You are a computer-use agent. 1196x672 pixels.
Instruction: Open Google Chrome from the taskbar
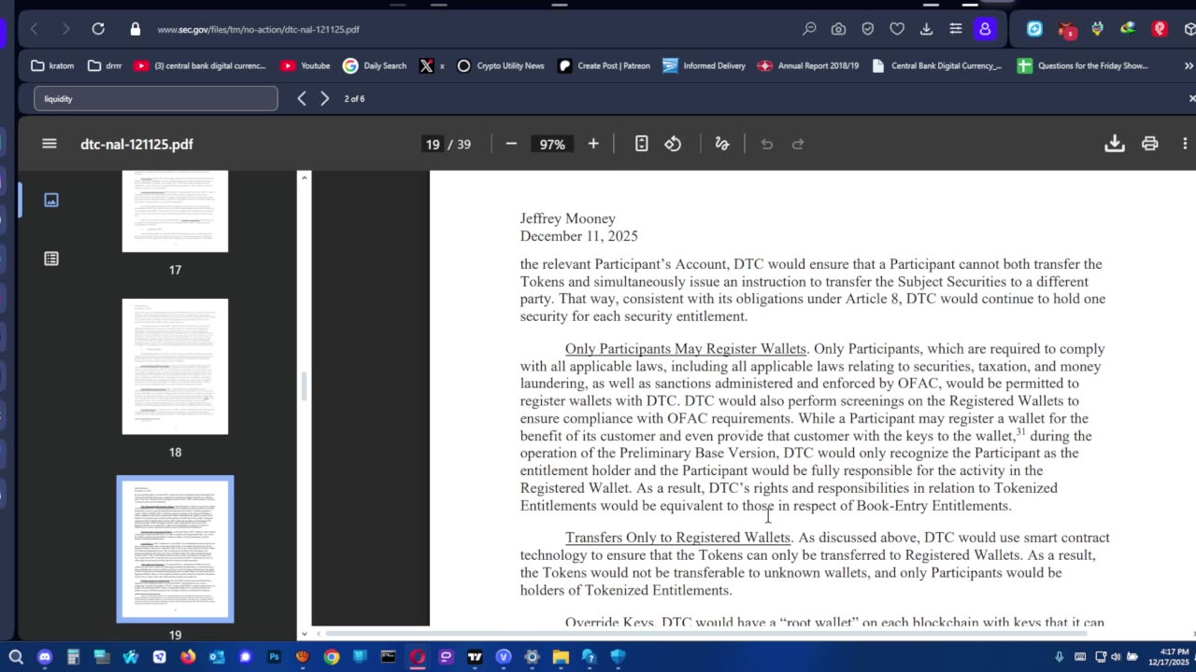(332, 657)
